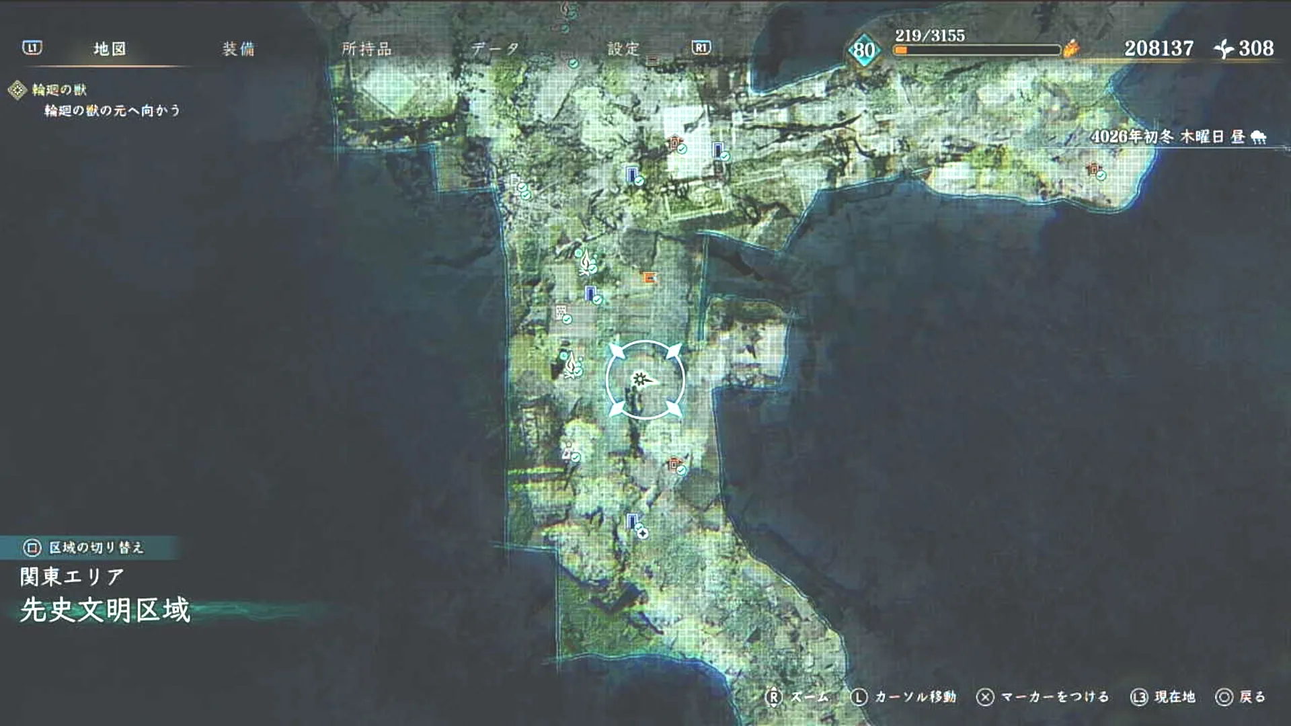Viewport: 1291px width, 726px height.
Task: Select the white figure marker southwest of the cursor
Action: [569, 452]
